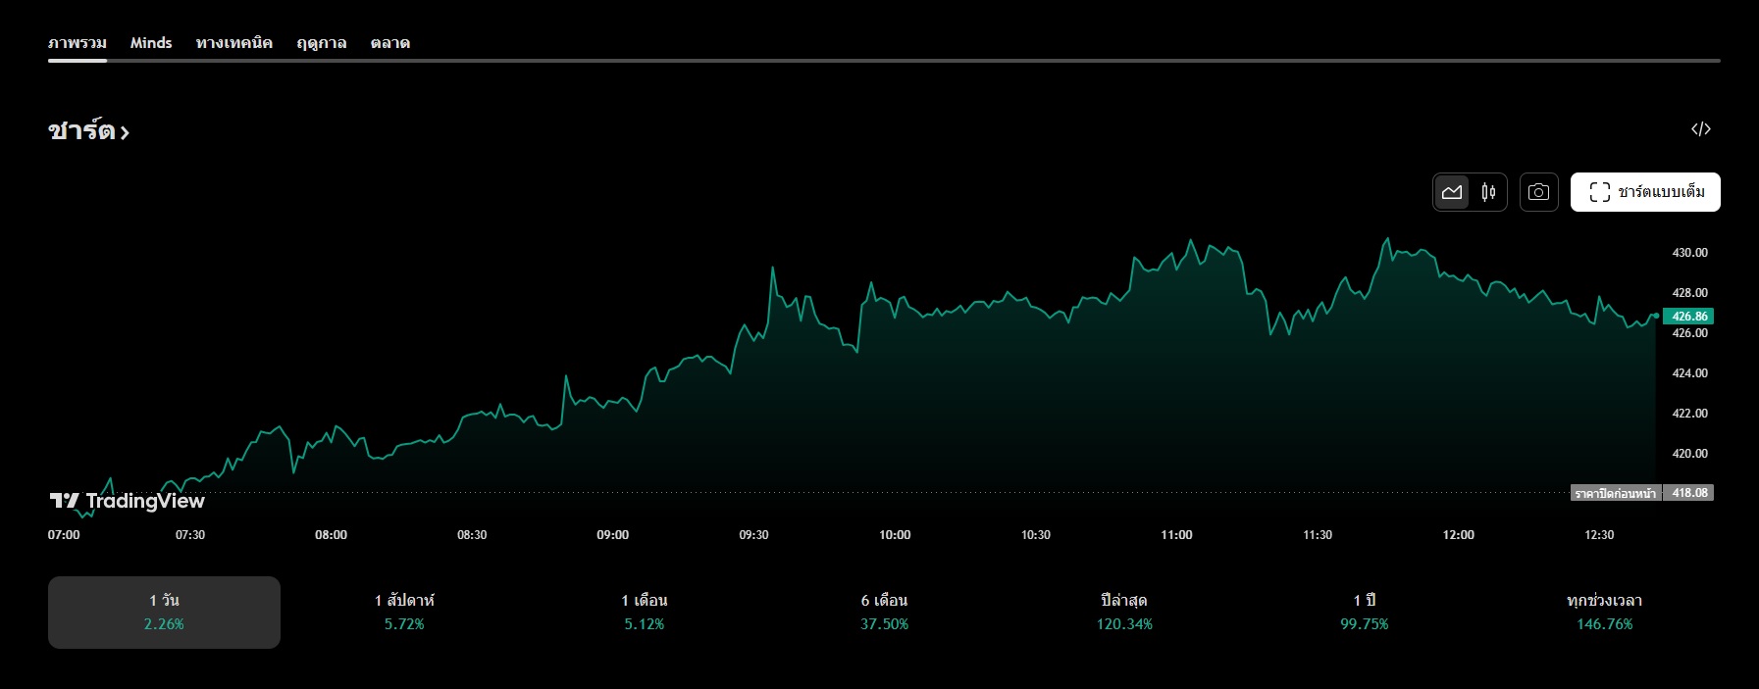The height and width of the screenshot is (689, 1759).
Task: Go to the ฤดูกาล tab
Action: click(x=322, y=43)
